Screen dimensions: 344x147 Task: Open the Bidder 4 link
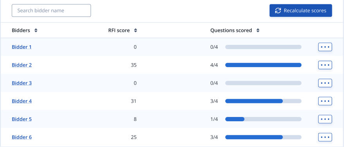coord(22,101)
